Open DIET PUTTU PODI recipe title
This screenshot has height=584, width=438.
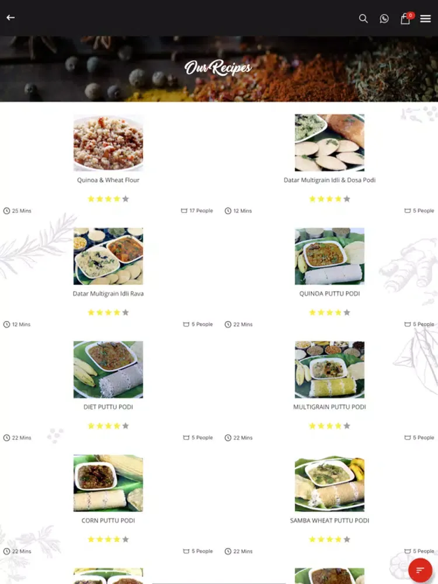coord(108,407)
